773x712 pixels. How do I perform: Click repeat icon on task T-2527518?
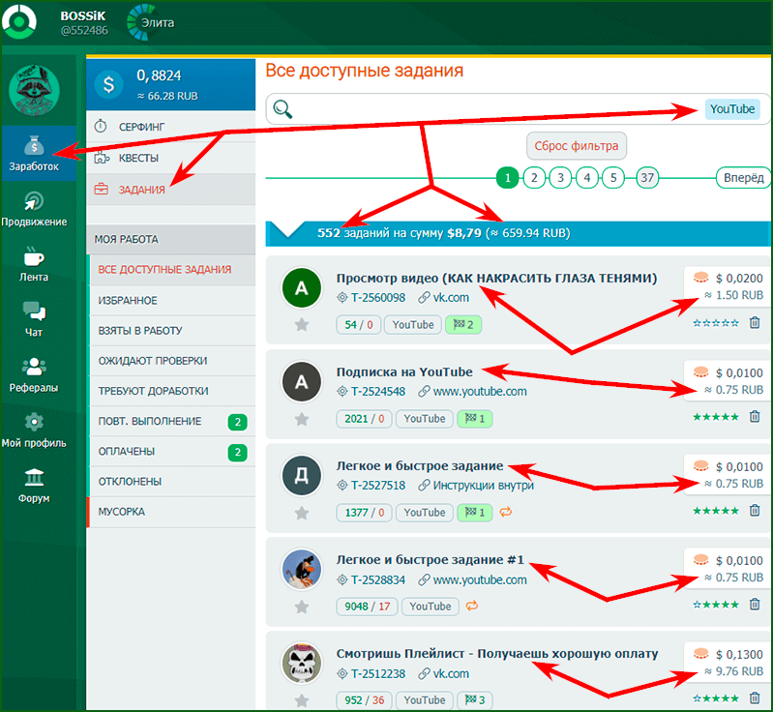click(506, 512)
